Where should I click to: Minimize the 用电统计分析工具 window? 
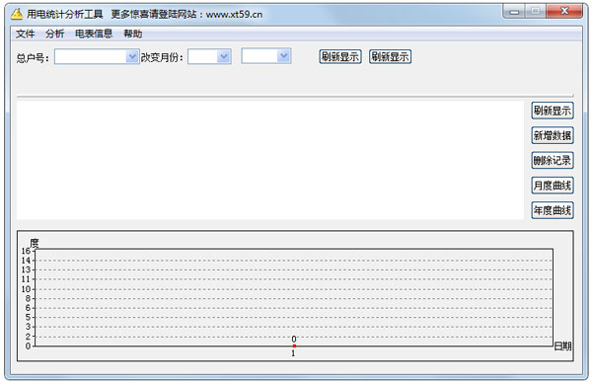point(514,11)
